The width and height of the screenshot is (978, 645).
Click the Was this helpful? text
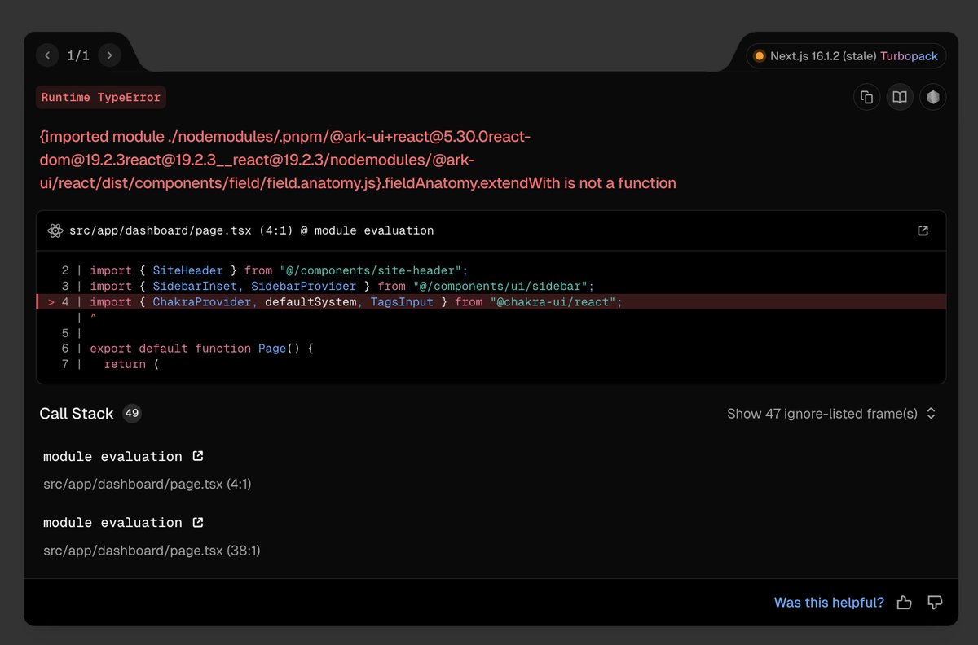[x=829, y=603]
